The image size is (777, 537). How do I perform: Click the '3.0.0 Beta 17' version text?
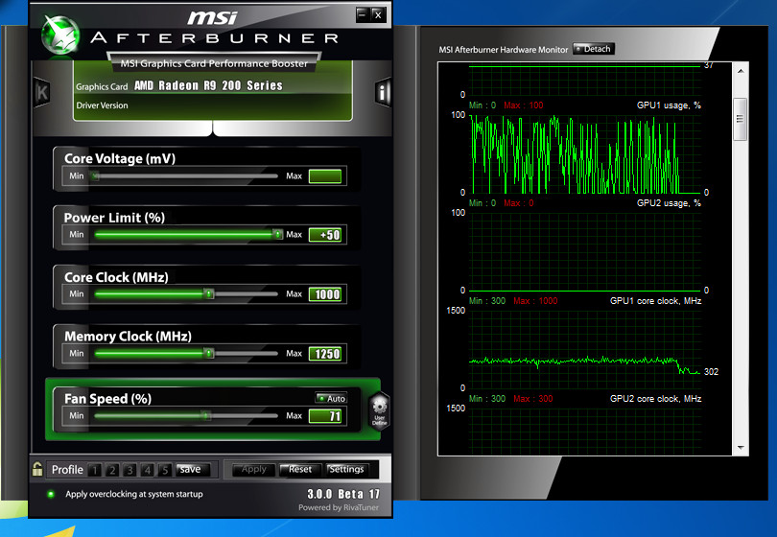(x=342, y=494)
